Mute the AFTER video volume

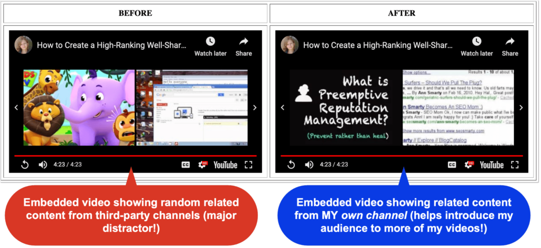coord(309,165)
